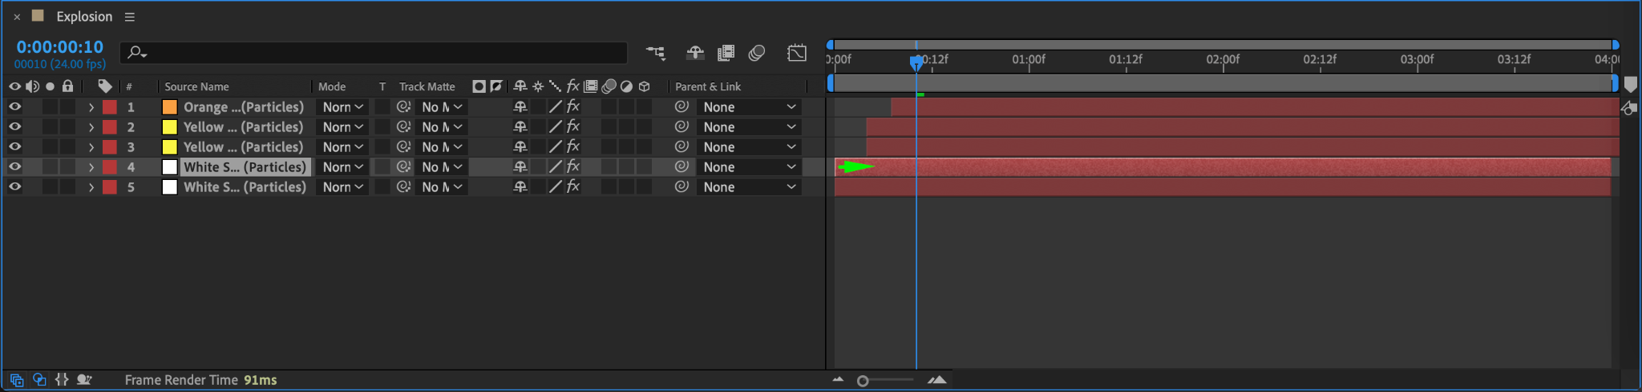Toggle the shy layers switch icon

(x=694, y=53)
